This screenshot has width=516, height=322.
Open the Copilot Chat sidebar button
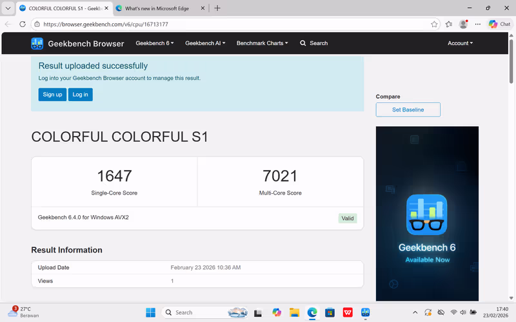tap(499, 24)
